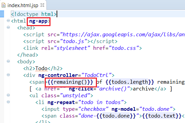Click the "checkbox" input type value
185x123 pixels.
(93, 109)
